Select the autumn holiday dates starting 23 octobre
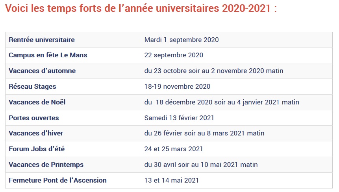 (214, 71)
